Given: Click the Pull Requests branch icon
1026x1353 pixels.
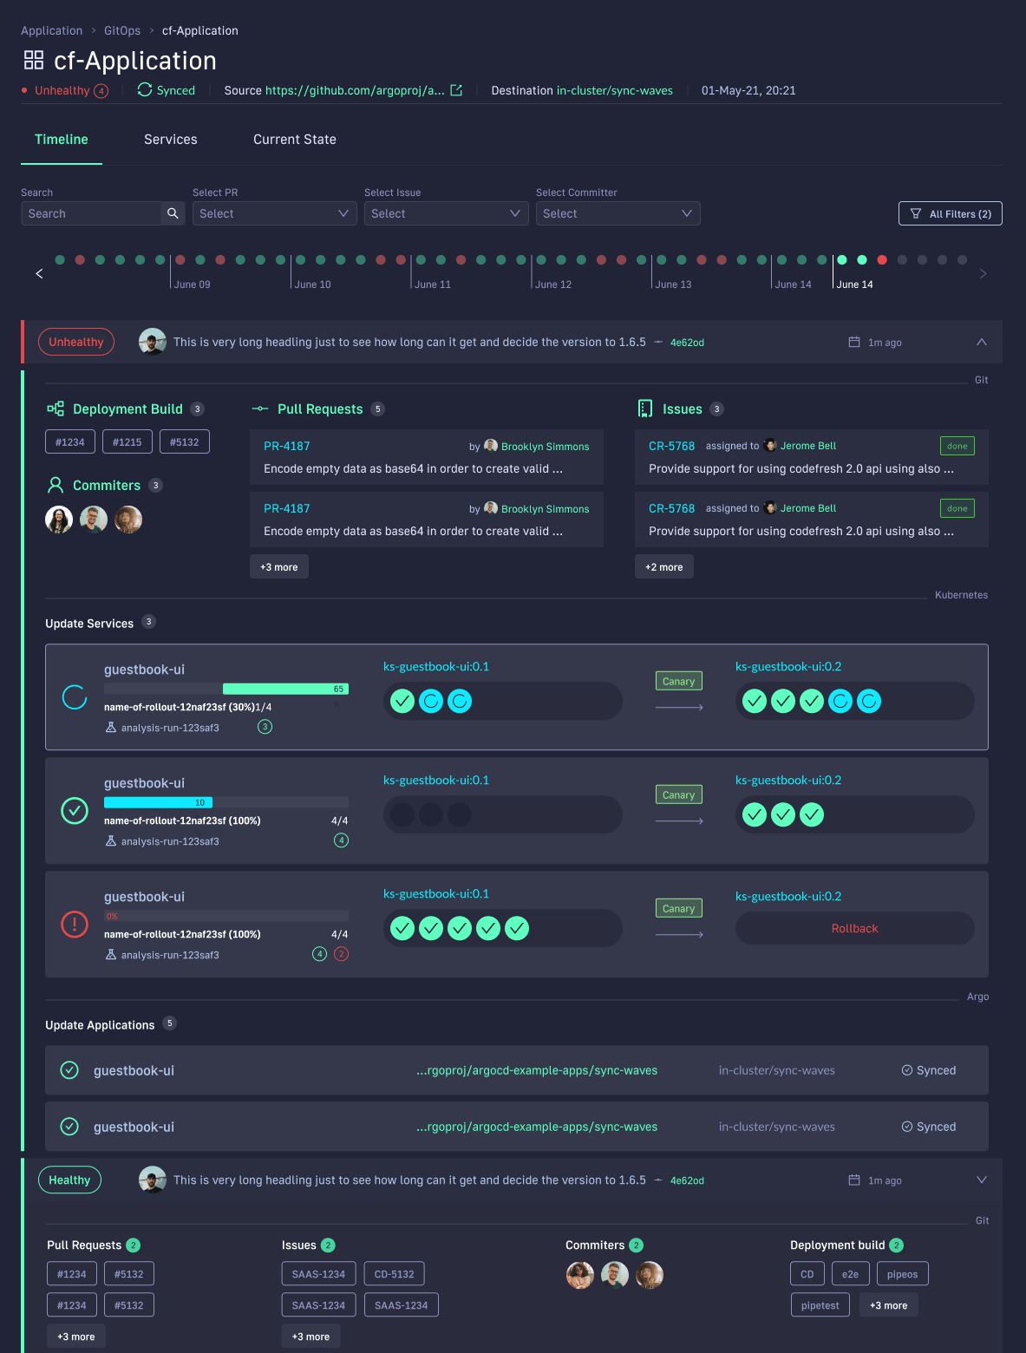Looking at the screenshot, I should (x=259, y=408).
